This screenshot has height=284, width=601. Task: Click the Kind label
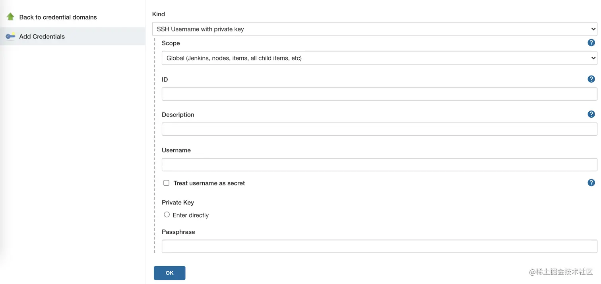tap(159, 14)
